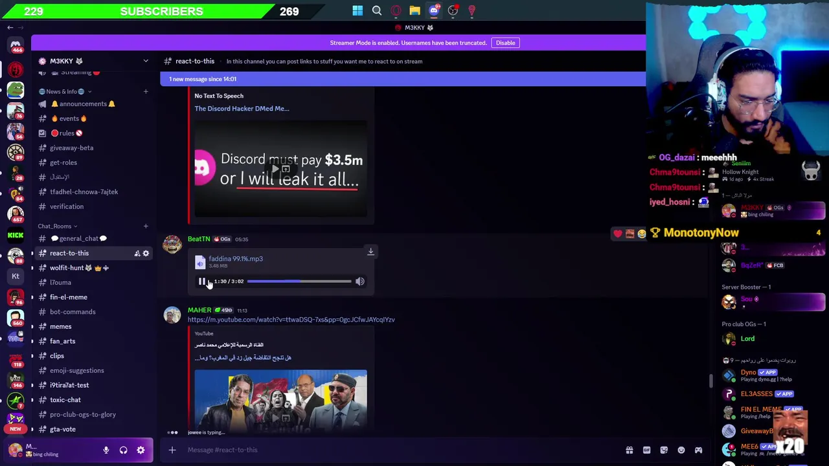Open the fan_arts channel
This screenshot has height=466, width=829.
pyautogui.click(x=62, y=341)
